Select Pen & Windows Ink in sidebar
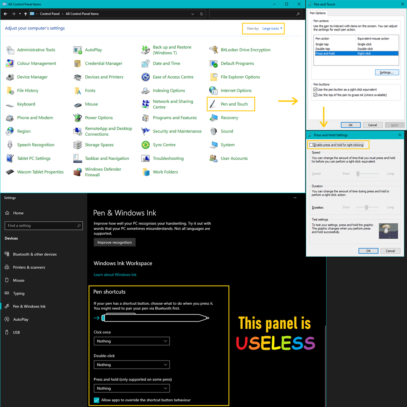This screenshot has width=407, height=407. (x=29, y=306)
